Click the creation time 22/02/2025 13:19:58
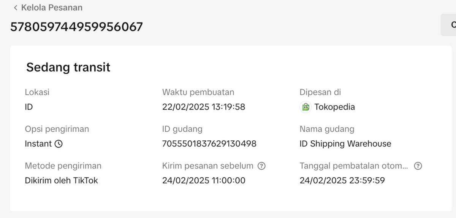This screenshot has height=218, width=456. coord(204,107)
